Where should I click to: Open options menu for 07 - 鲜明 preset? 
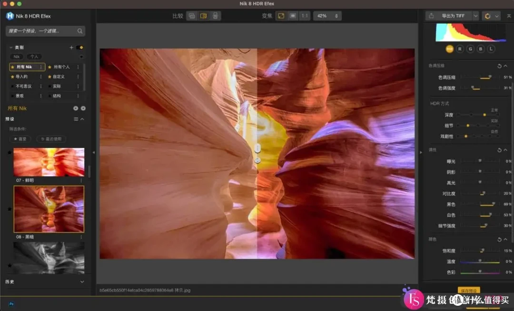point(81,181)
